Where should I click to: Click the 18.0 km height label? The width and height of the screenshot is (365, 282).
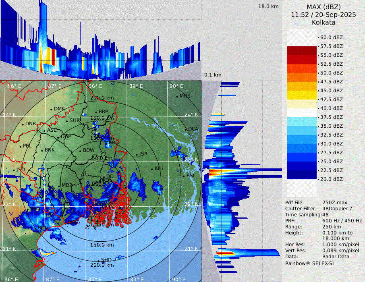point(268,6)
